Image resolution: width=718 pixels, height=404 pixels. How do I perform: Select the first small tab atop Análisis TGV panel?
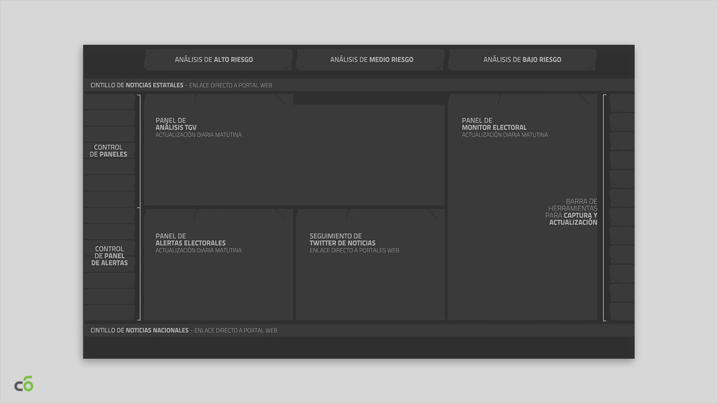coord(170,99)
